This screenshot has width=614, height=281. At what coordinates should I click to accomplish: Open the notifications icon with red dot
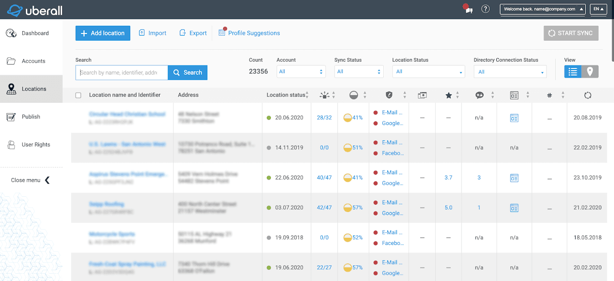point(468,9)
